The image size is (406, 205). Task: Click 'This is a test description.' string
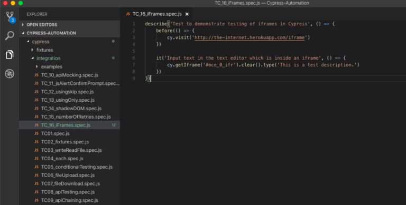317,65
